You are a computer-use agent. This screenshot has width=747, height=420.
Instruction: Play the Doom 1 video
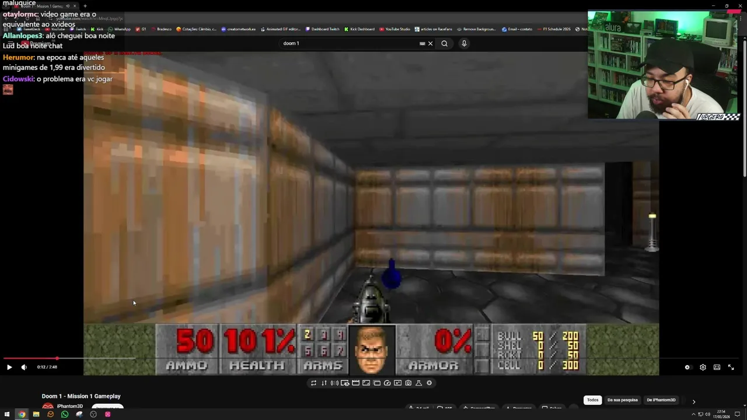coord(9,367)
